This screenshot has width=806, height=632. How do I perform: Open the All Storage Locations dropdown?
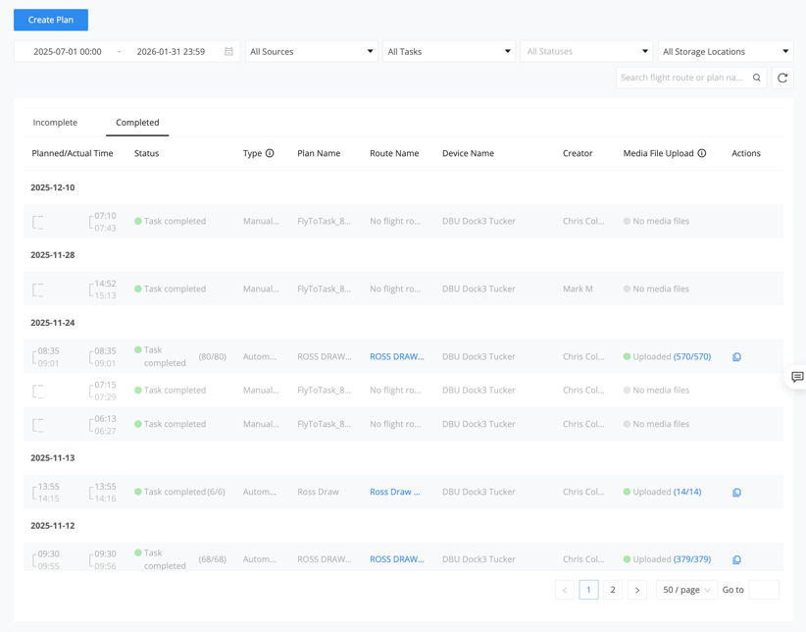pos(725,51)
